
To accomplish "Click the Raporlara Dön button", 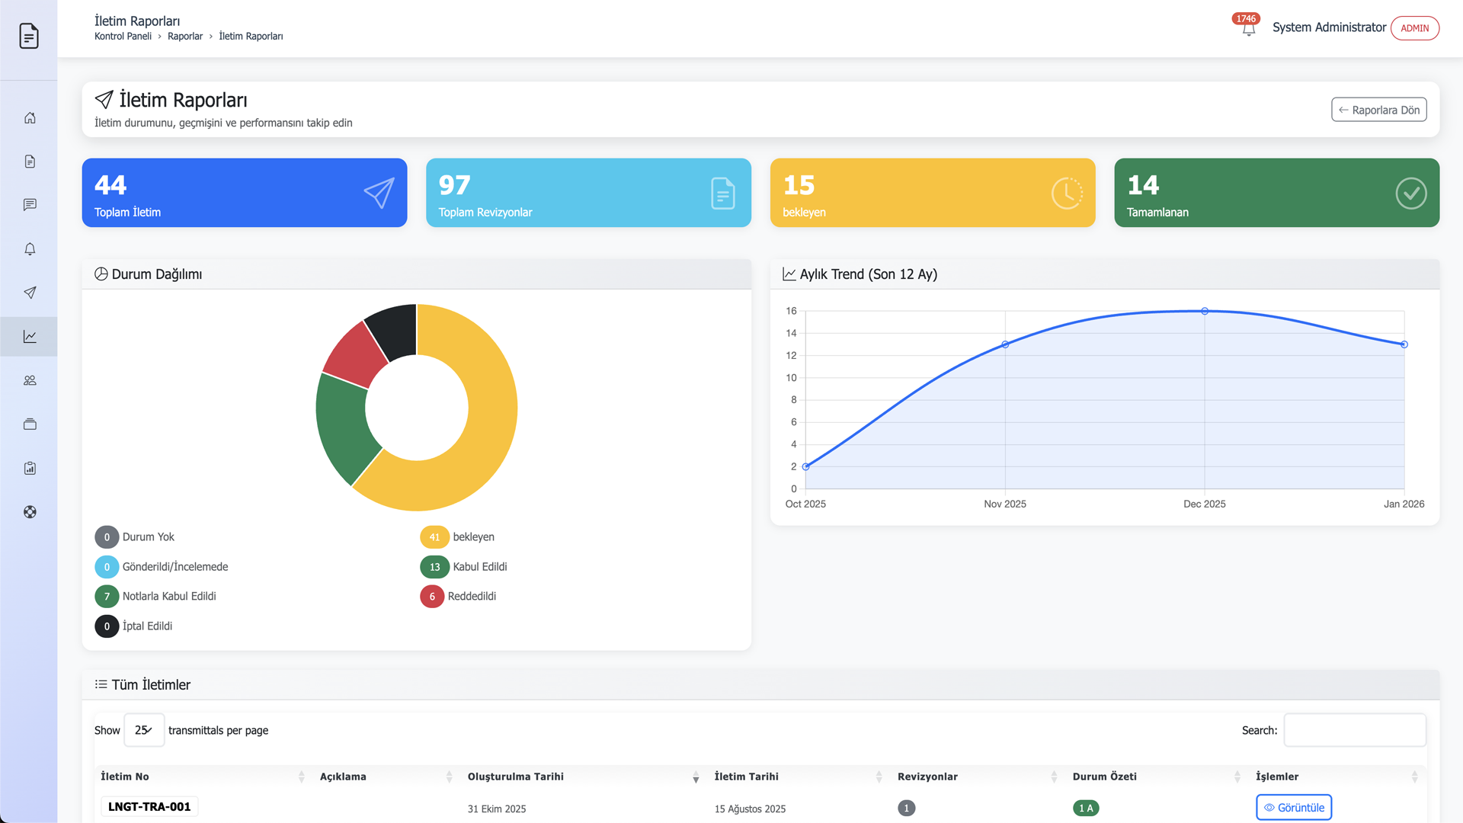I will pyautogui.click(x=1378, y=110).
